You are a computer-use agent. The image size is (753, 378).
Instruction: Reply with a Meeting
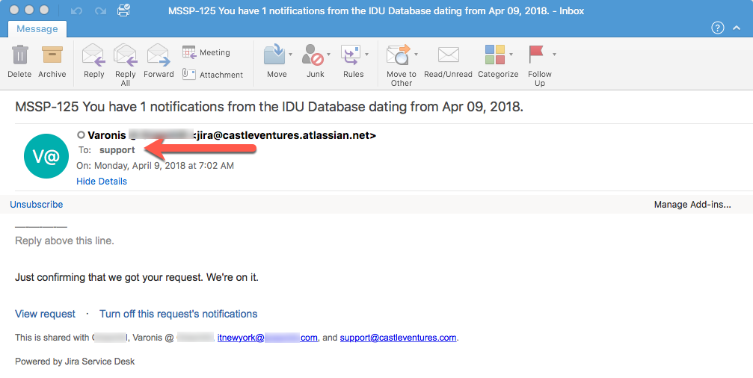(206, 52)
